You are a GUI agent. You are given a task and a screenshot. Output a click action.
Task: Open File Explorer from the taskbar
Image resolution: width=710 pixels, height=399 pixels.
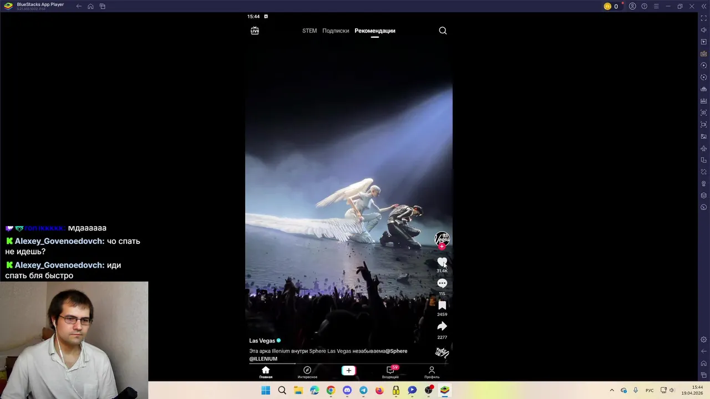(x=298, y=390)
